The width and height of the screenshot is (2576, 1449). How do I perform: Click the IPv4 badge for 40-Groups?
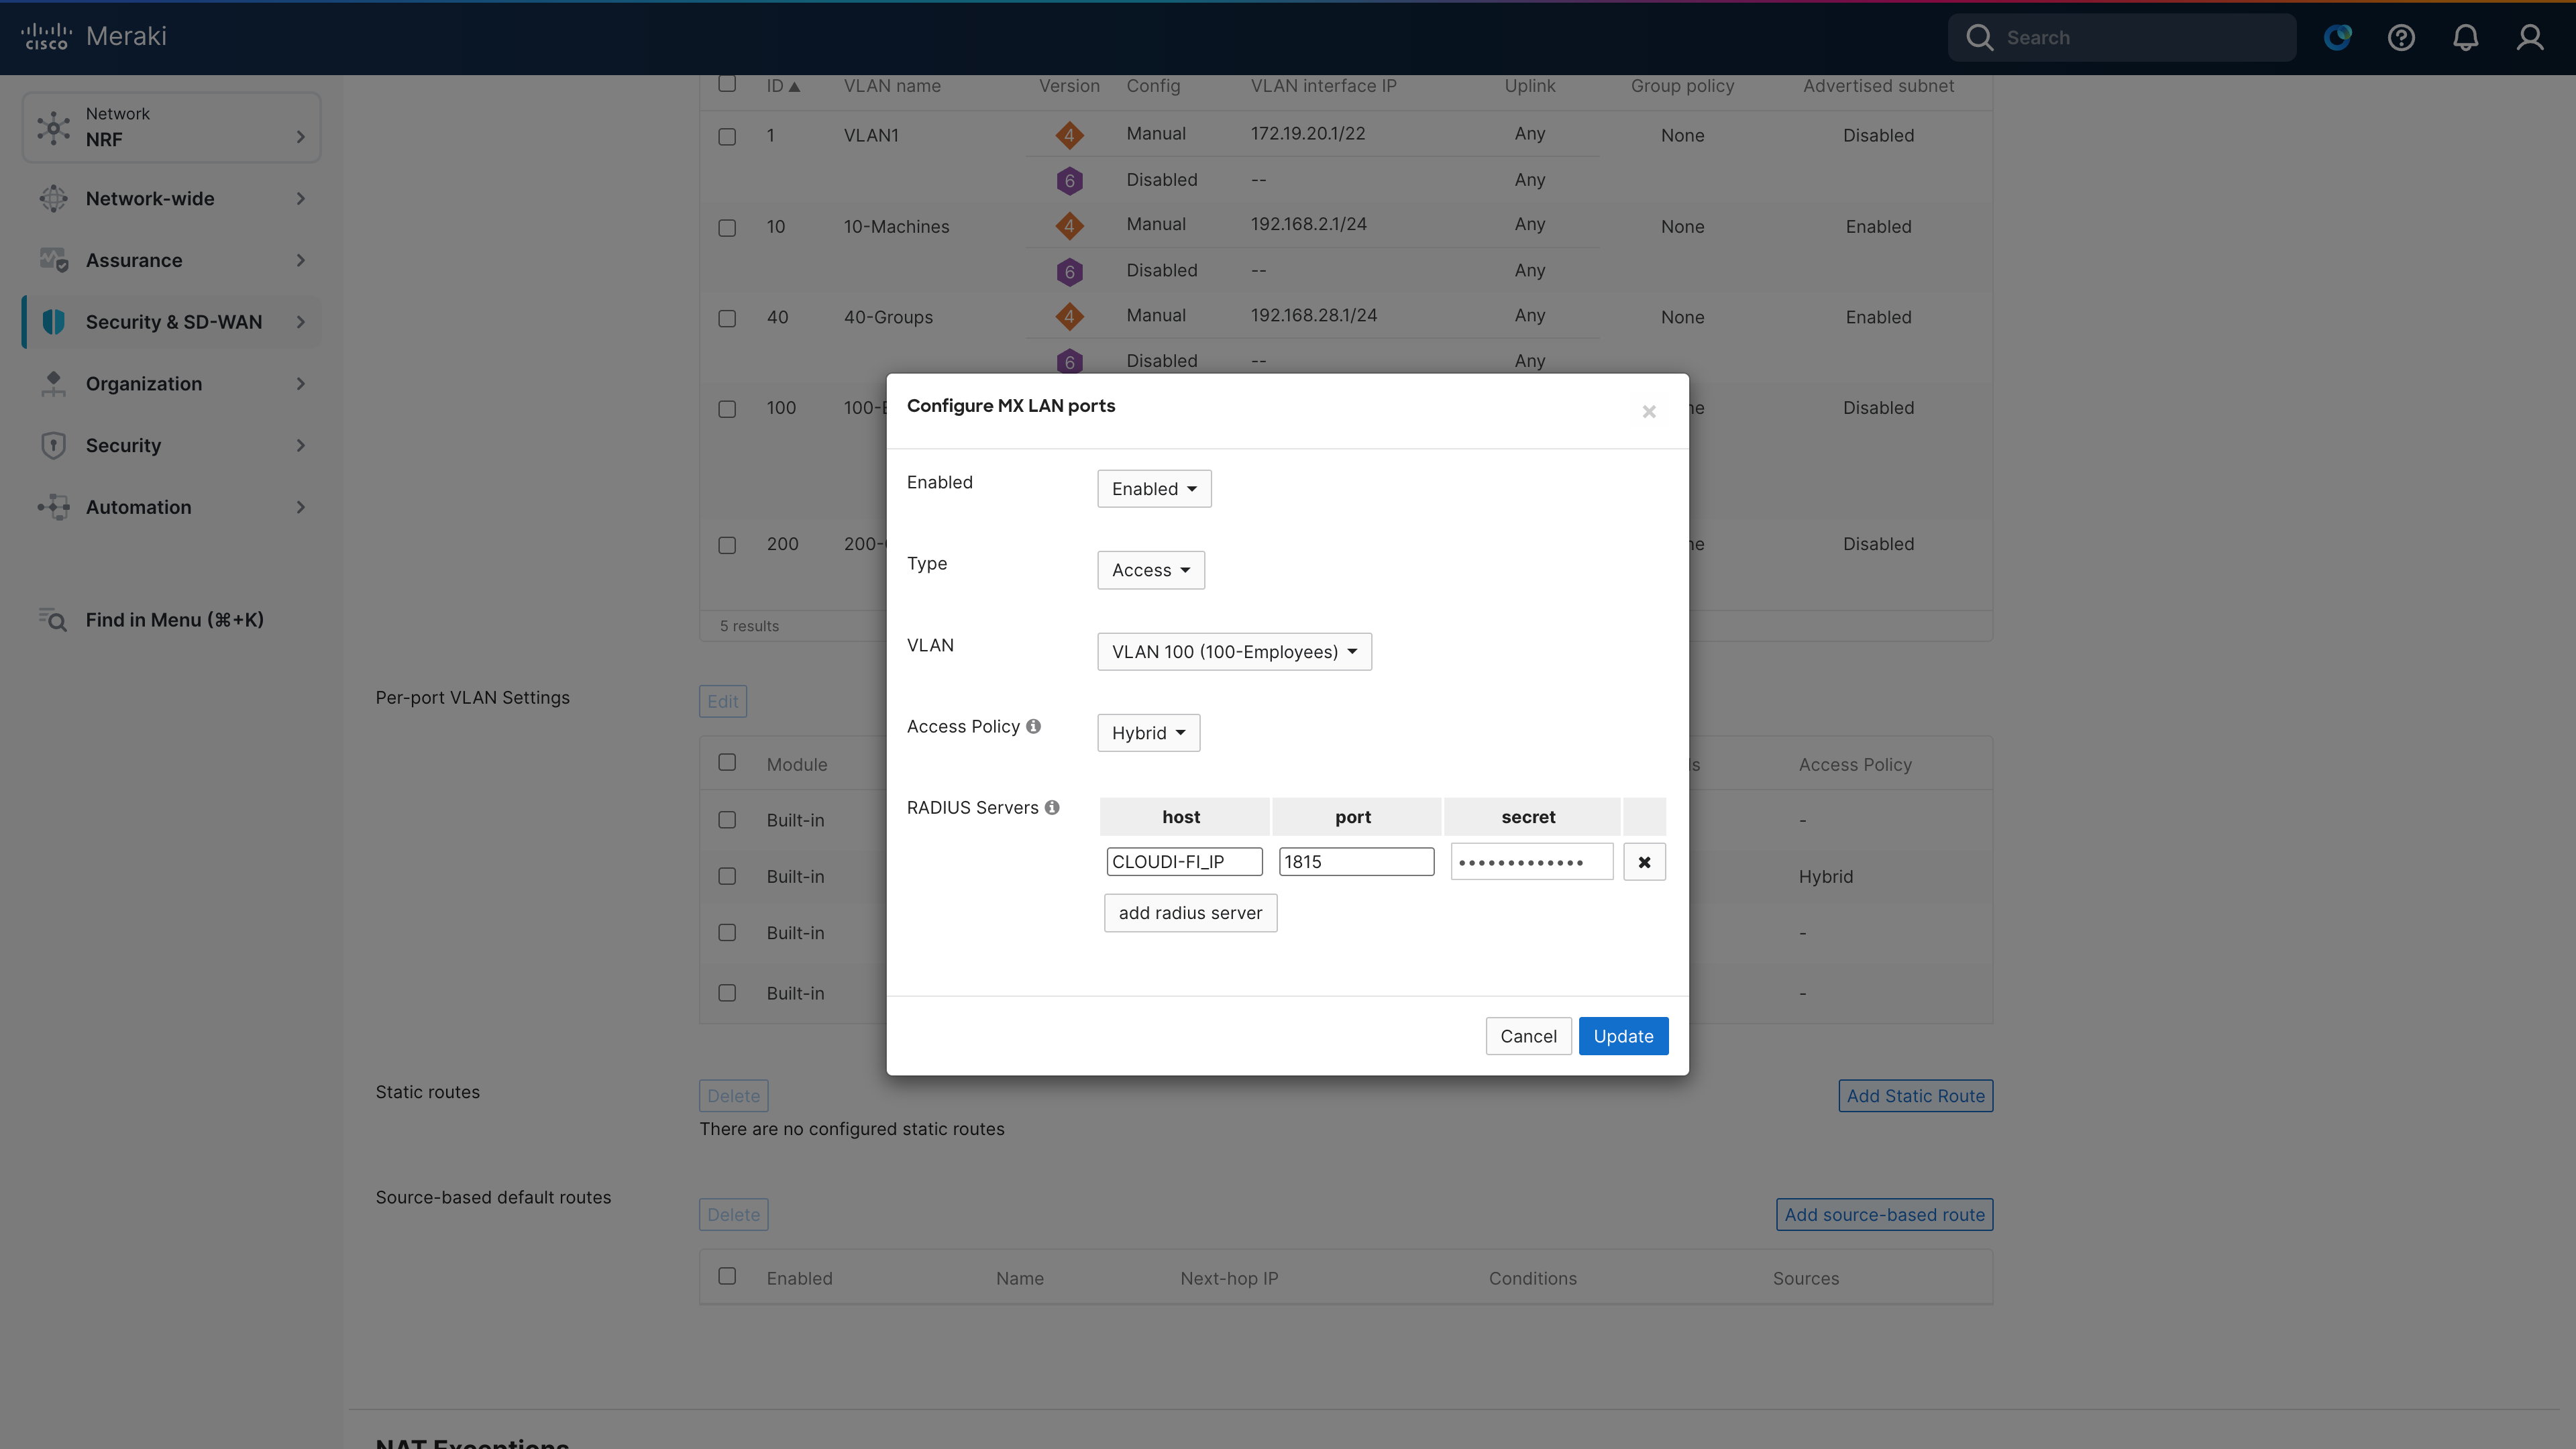1069,317
